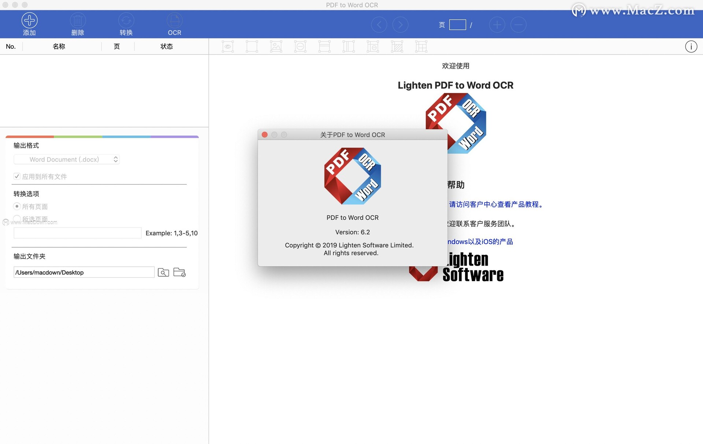703x444 pixels.
Task: Select the image area marking tool
Action: coord(276,47)
